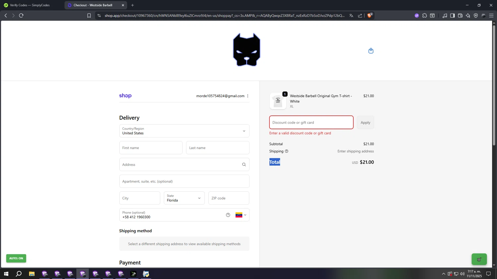Bookmark this page with the bookmark icon
The height and width of the screenshot is (279, 497).
coord(89,16)
